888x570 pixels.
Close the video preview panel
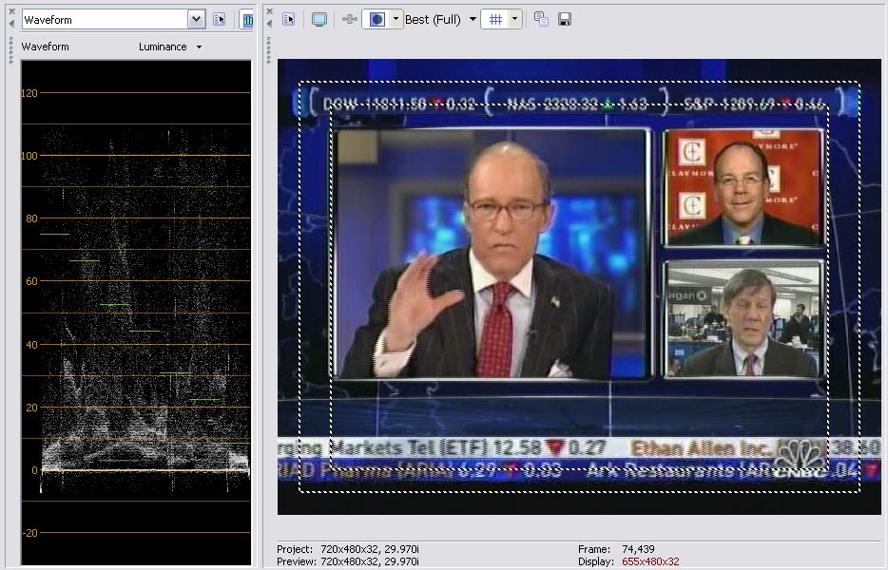coord(270,10)
